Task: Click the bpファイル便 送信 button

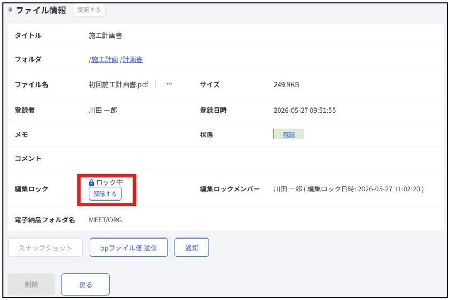Action: pyautogui.click(x=129, y=248)
